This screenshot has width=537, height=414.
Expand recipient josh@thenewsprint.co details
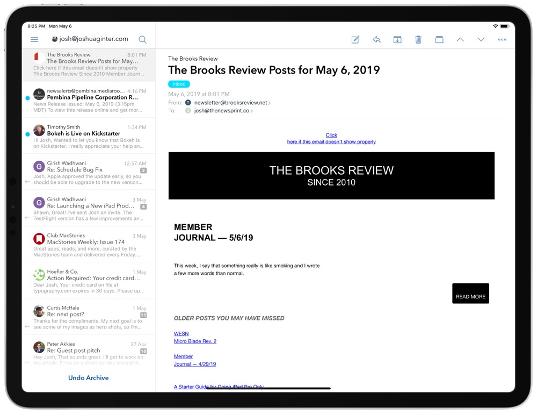(223, 110)
